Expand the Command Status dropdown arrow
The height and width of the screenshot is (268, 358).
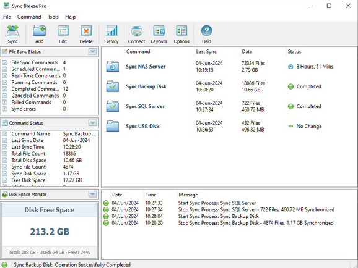click(92, 123)
